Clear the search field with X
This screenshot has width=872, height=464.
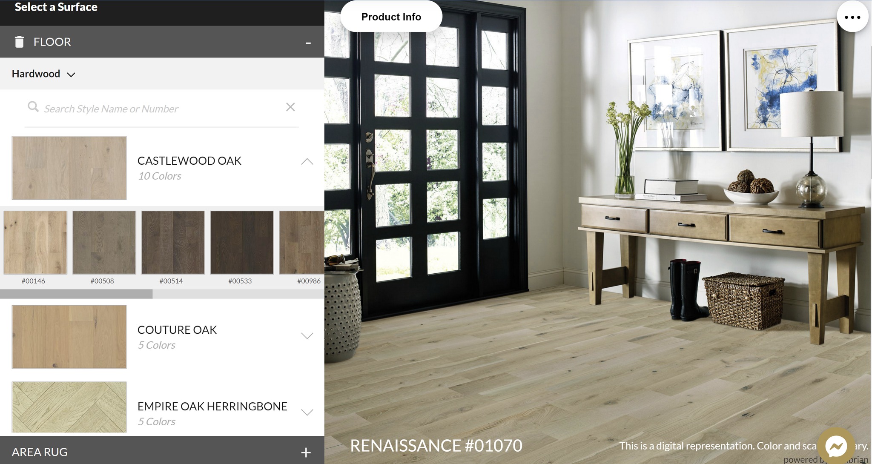290,107
